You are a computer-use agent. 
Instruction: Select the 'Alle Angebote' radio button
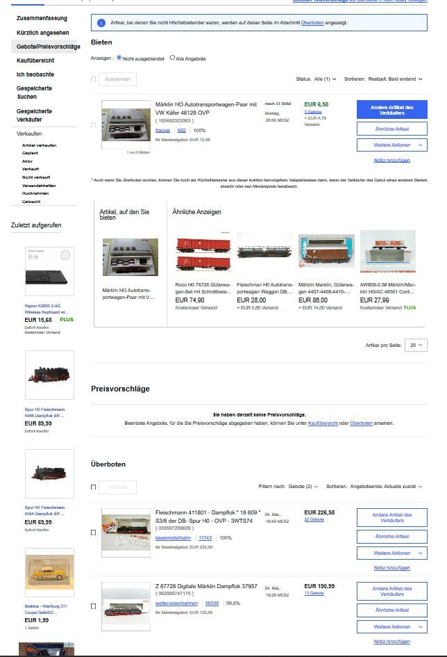[173, 58]
